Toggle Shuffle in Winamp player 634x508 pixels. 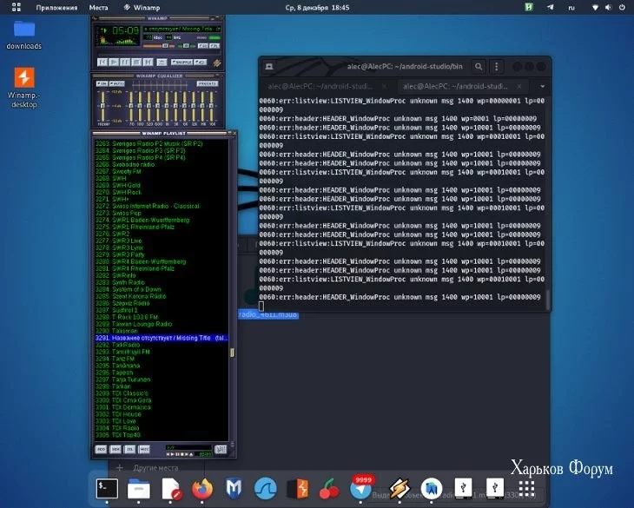[x=182, y=62]
